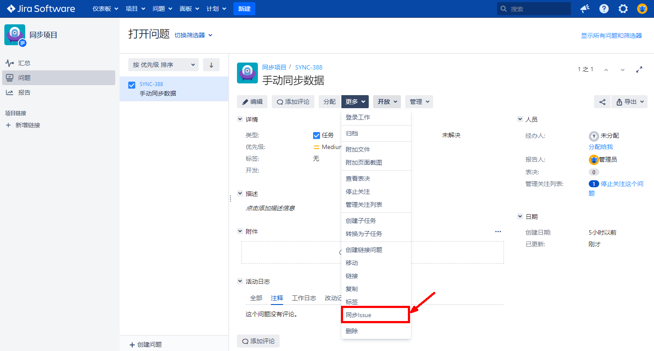Open the notifications megaphone icon
Screen dimensions: 654x351
click(585, 9)
